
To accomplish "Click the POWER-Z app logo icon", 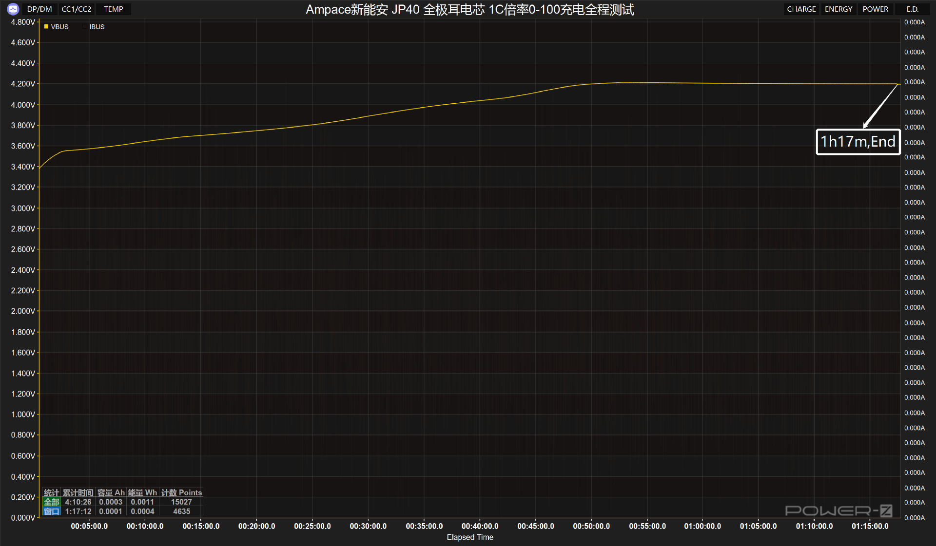I will point(13,9).
